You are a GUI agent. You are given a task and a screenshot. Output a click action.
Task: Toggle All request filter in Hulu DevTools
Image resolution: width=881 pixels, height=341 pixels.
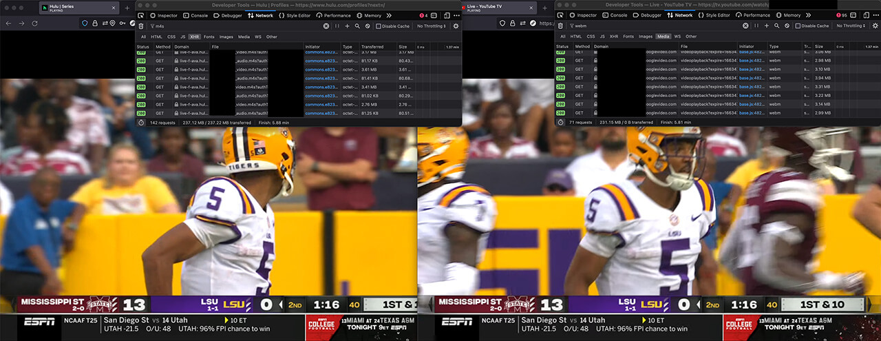143,37
